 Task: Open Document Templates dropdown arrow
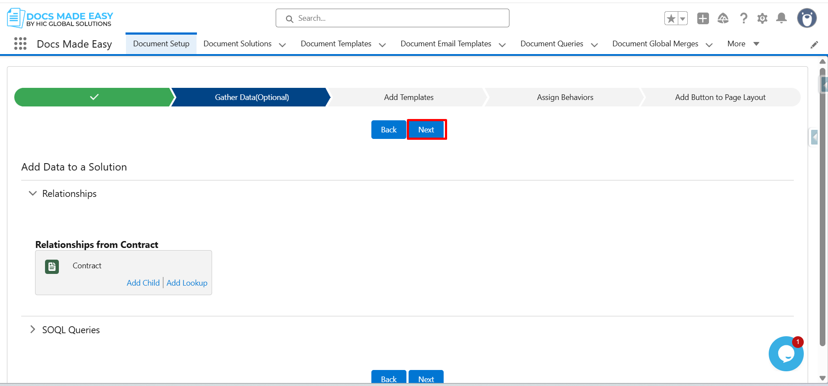382,45
